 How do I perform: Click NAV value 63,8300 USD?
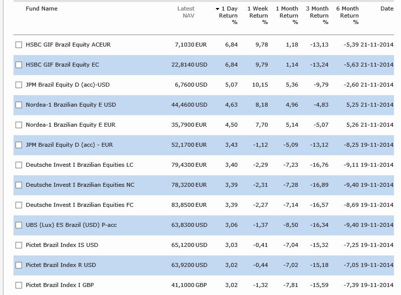[x=189, y=225]
